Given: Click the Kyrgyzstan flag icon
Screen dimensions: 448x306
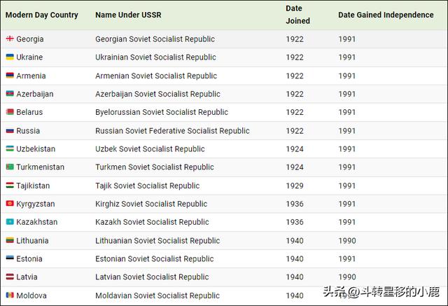Looking at the screenshot, I should click(x=10, y=204).
